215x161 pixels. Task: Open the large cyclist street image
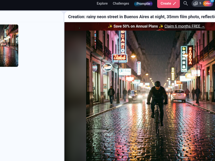[x=150, y=96]
